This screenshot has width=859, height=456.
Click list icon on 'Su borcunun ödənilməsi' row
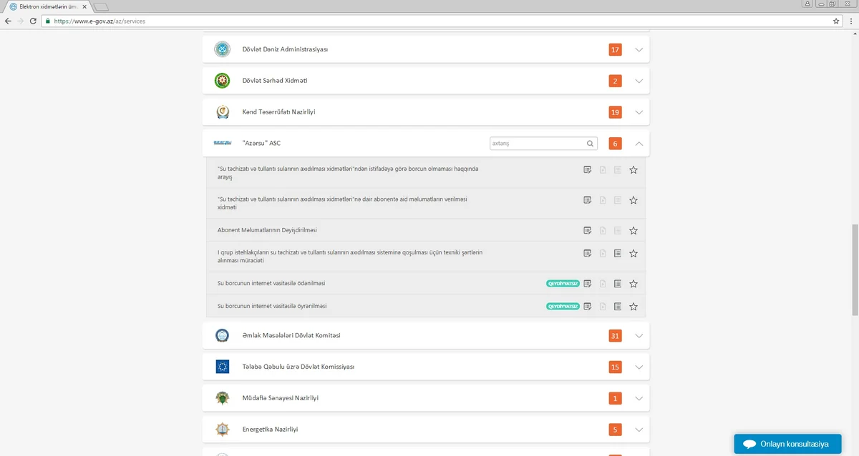coord(618,284)
